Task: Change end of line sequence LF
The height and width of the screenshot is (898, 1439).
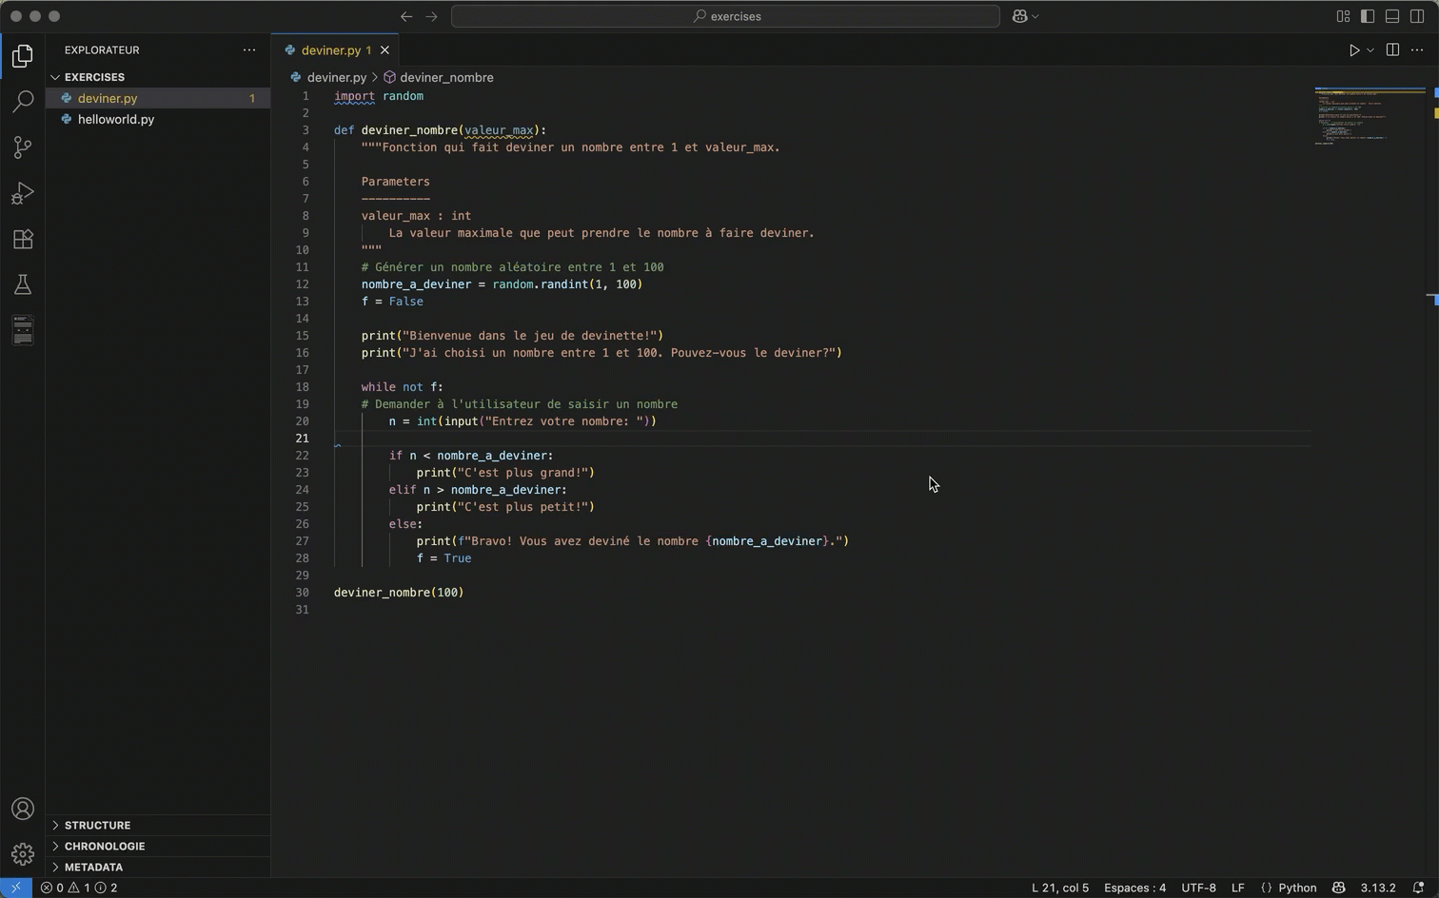Action: click(x=1237, y=888)
